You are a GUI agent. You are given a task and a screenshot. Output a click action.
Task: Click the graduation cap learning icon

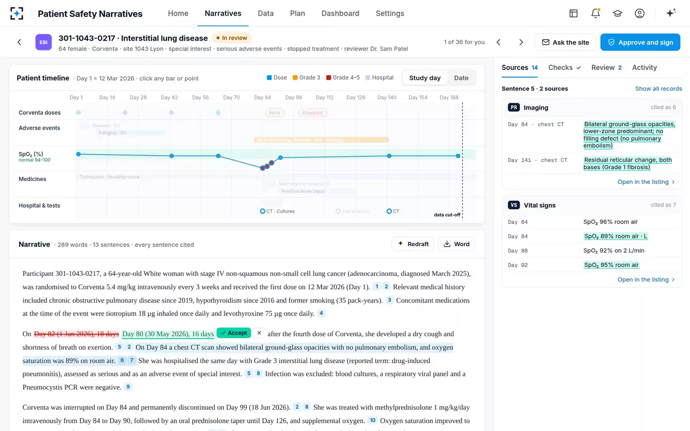[618, 13]
